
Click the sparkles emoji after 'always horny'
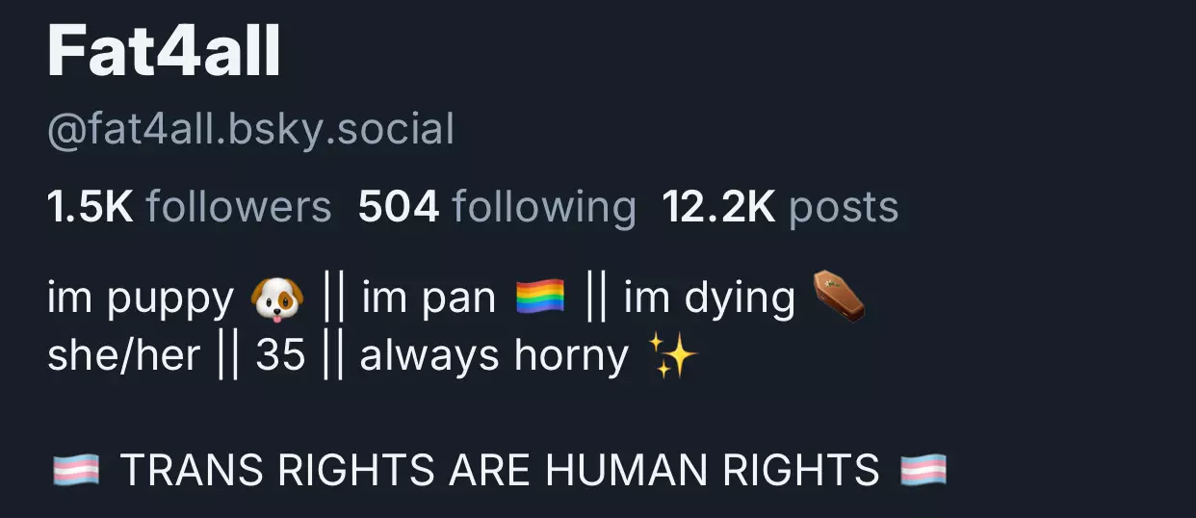(x=674, y=356)
